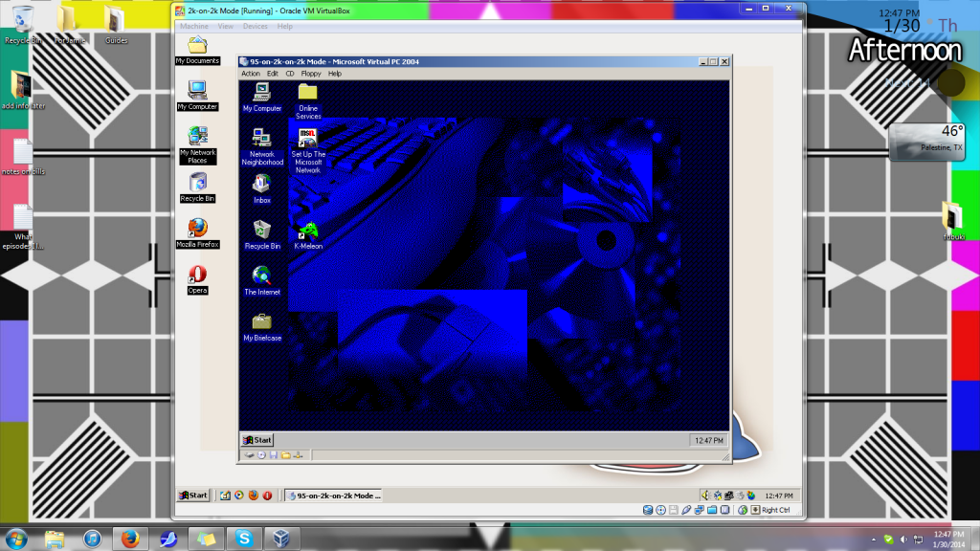This screenshot has height=551, width=980.
Task: Open Windows Explorer from Windows 7 taskbar
Action: 55,539
